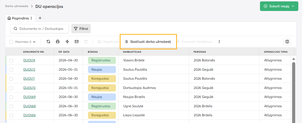The width and height of the screenshot is (302, 123).
Task: Select the Pagrindinis tab
Action: tap(20, 18)
